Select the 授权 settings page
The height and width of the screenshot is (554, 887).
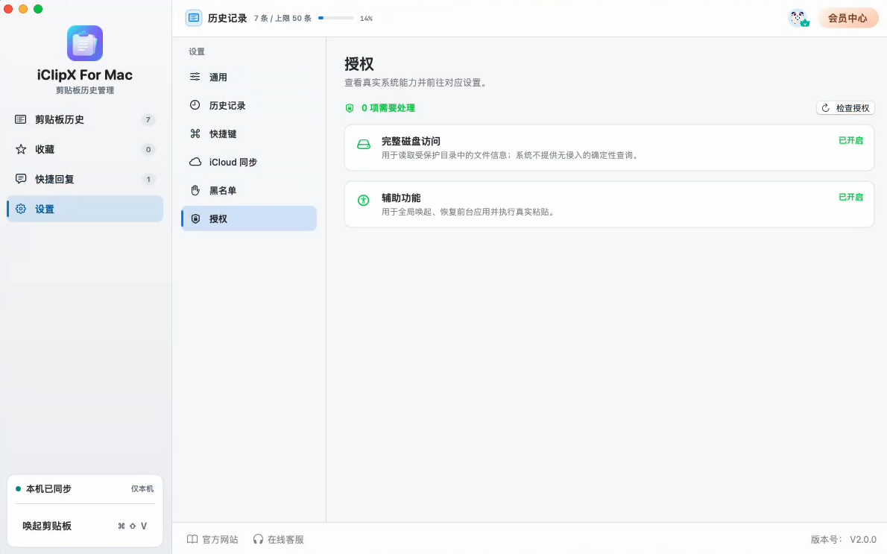pyautogui.click(x=249, y=218)
